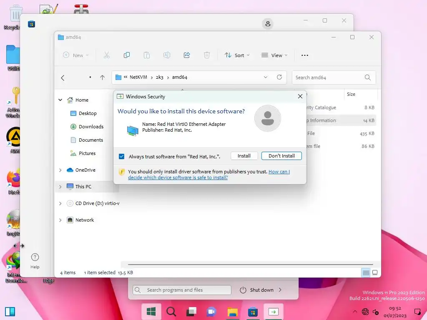Open the See more ellipsis menu
The width and height of the screenshot is (427, 320).
pos(305,55)
